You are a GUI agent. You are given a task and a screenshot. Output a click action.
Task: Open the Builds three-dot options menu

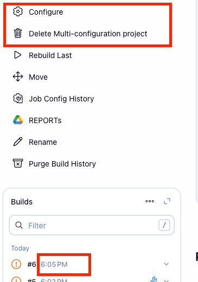pos(150,201)
